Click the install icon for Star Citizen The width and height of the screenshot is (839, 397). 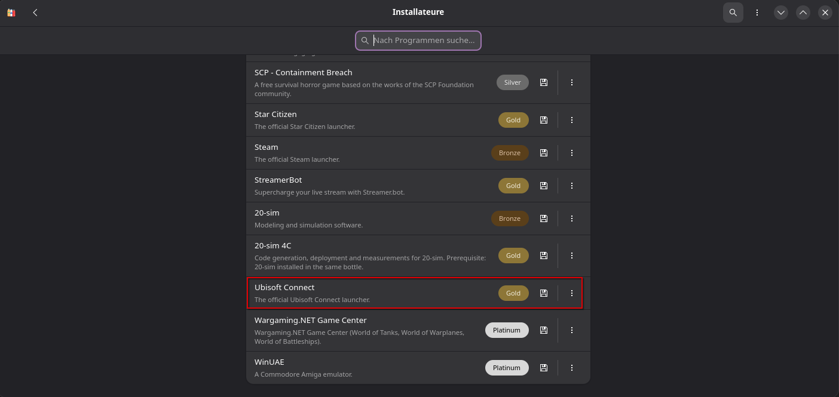coord(544,120)
